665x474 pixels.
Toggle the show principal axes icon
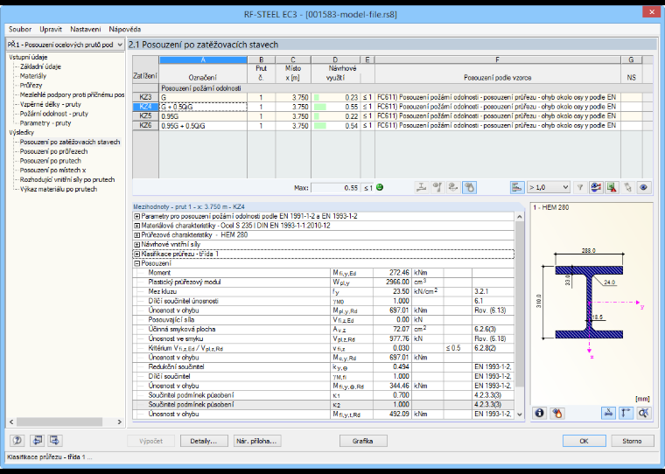(626, 413)
